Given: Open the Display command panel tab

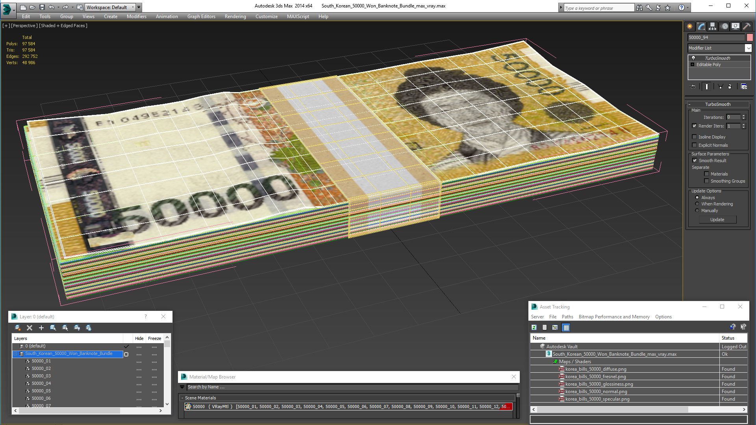Looking at the screenshot, I should 736,26.
